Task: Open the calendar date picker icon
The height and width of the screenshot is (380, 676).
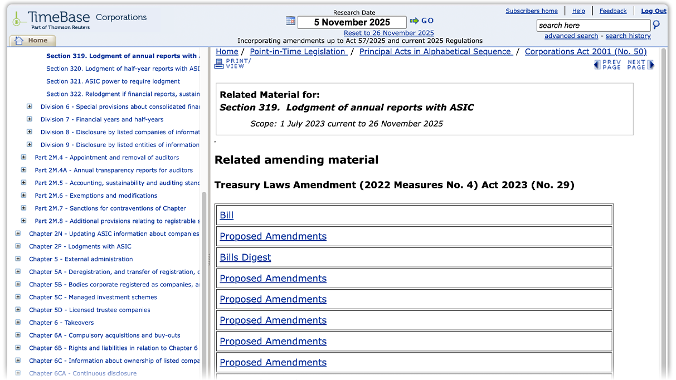Action: coord(290,20)
